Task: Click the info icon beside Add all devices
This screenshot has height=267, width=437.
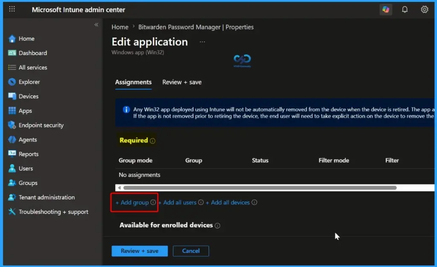Action: (x=254, y=202)
